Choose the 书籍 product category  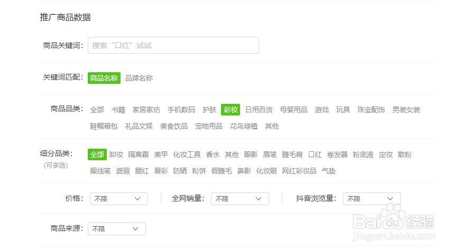coord(118,110)
